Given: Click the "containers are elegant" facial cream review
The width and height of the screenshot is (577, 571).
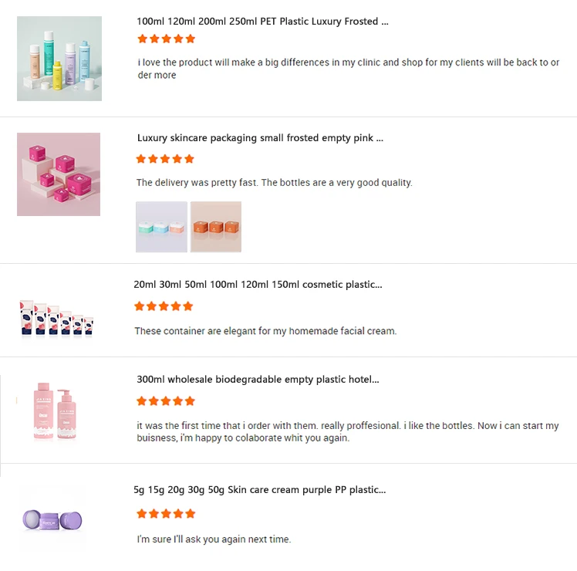Looking at the screenshot, I should click(x=265, y=331).
